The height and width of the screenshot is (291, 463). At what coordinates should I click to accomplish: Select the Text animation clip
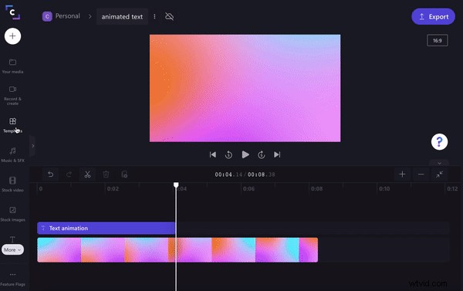[x=106, y=228]
